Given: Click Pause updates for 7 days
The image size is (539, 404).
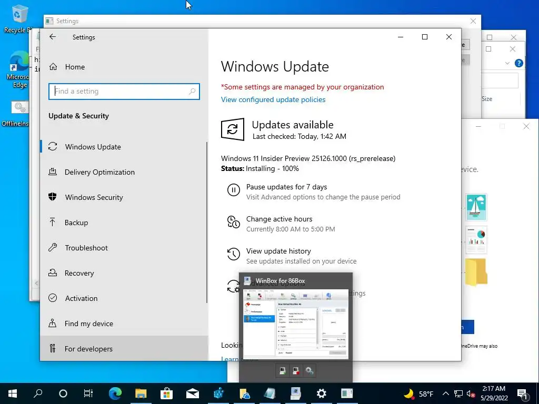Looking at the screenshot, I should coord(286,187).
